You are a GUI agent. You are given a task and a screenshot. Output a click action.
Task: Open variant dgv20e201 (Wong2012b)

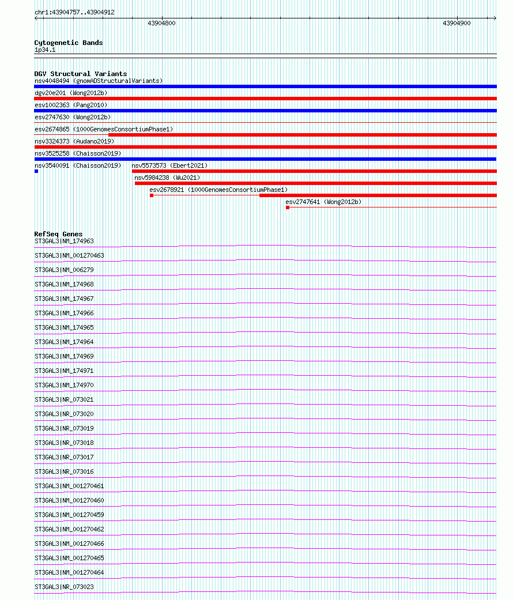pos(71,93)
